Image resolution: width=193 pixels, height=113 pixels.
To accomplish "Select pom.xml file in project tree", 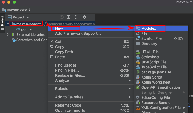I will pyautogui.click(x=26, y=29).
